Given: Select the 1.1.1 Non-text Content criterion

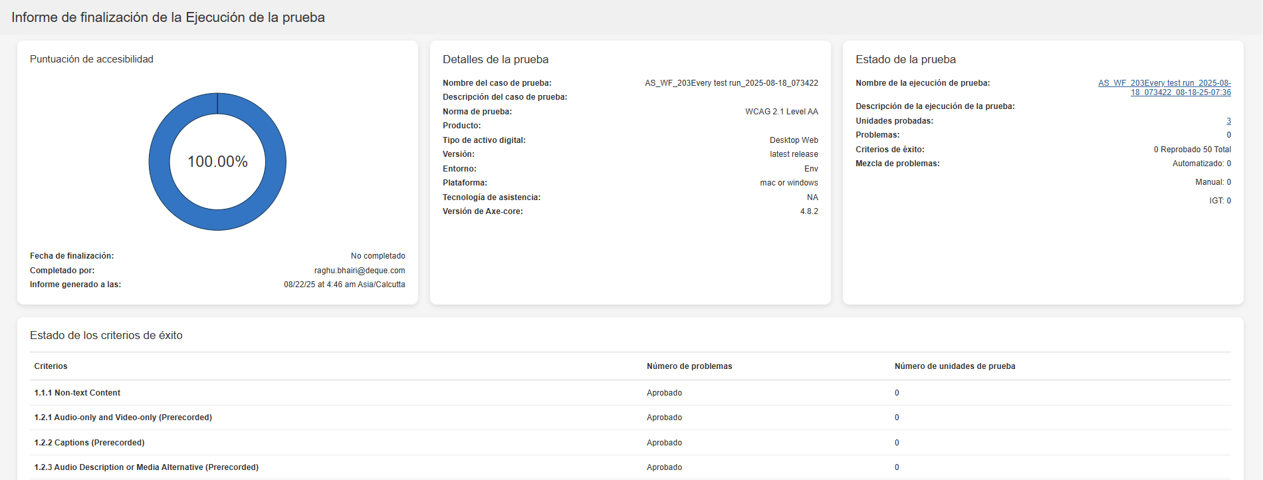Looking at the screenshot, I should 77,393.
